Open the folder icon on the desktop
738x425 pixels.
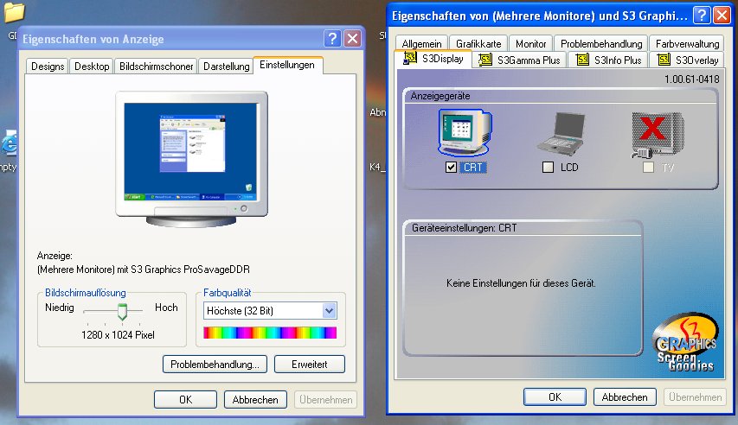14,12
